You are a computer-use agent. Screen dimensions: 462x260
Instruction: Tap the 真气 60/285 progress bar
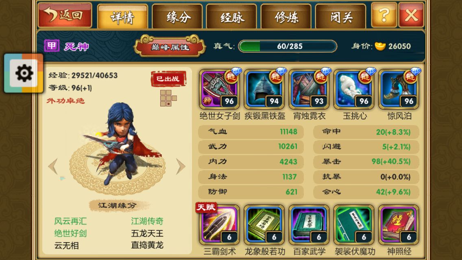click(x=288, y=46)
